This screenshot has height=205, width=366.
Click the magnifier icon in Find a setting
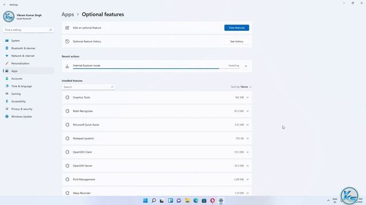tap(50, 30)
